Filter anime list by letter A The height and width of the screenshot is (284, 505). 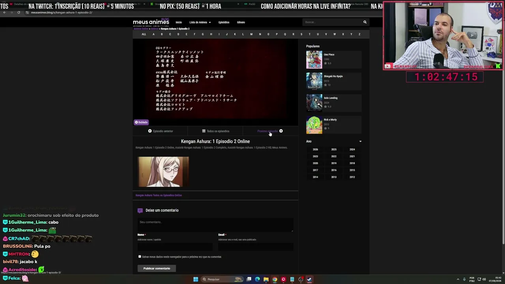pyautogui.click(x=153, y=34)
